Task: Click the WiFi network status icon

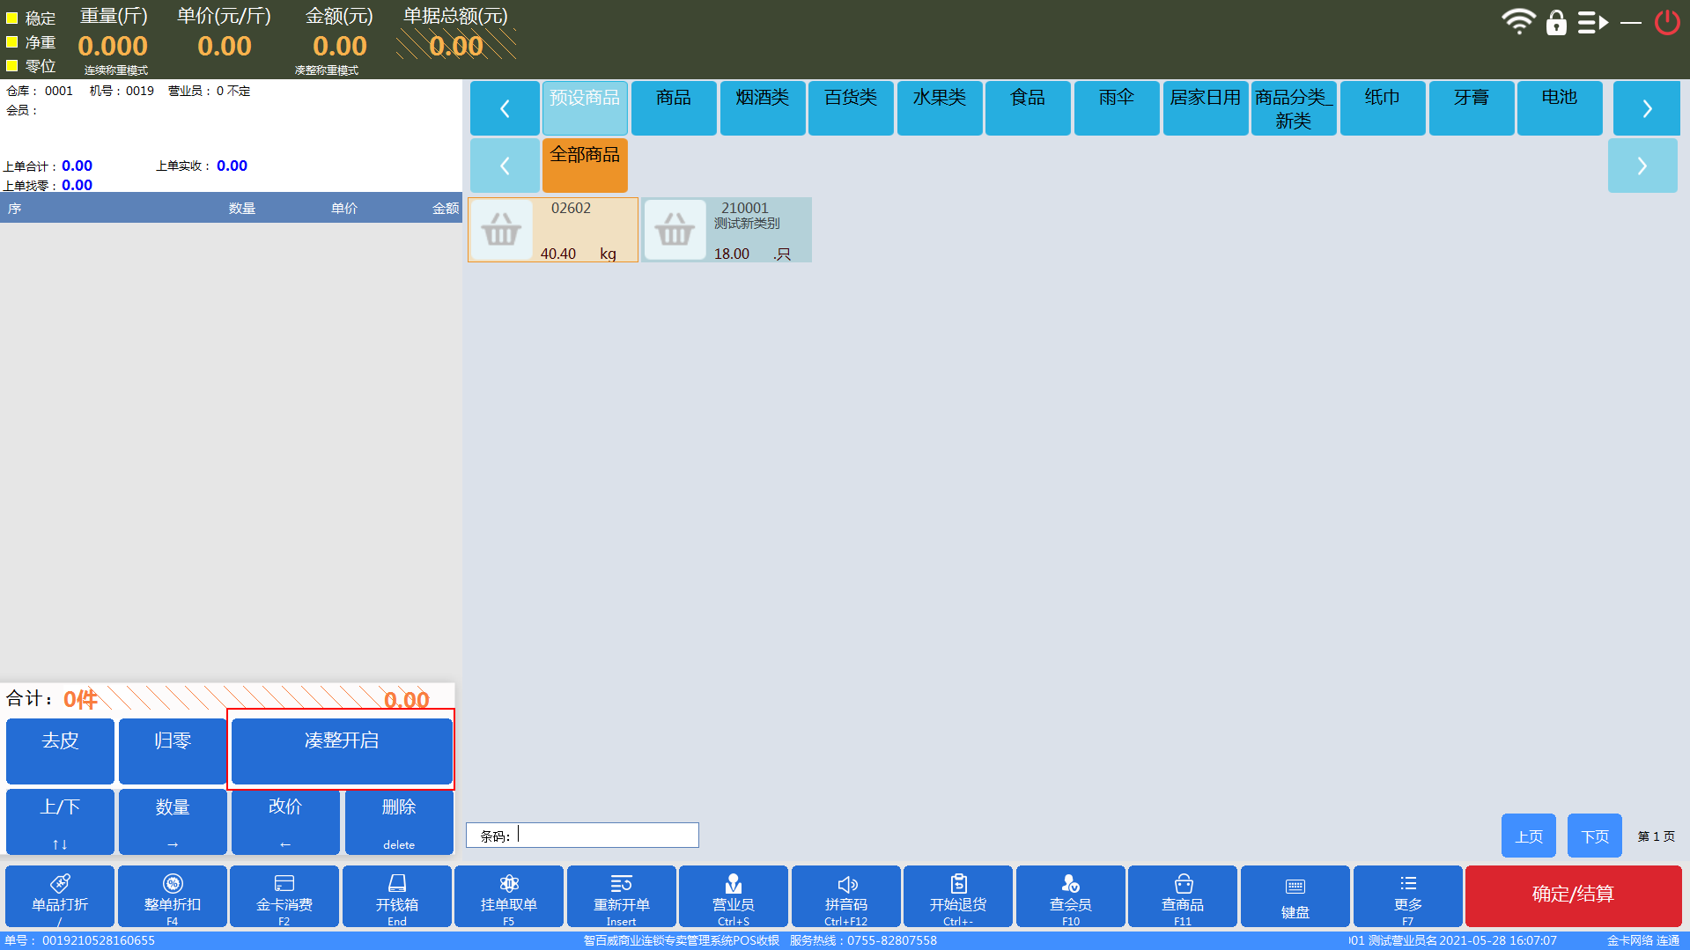Action: pyautogui.click(x=1518, y=21)
